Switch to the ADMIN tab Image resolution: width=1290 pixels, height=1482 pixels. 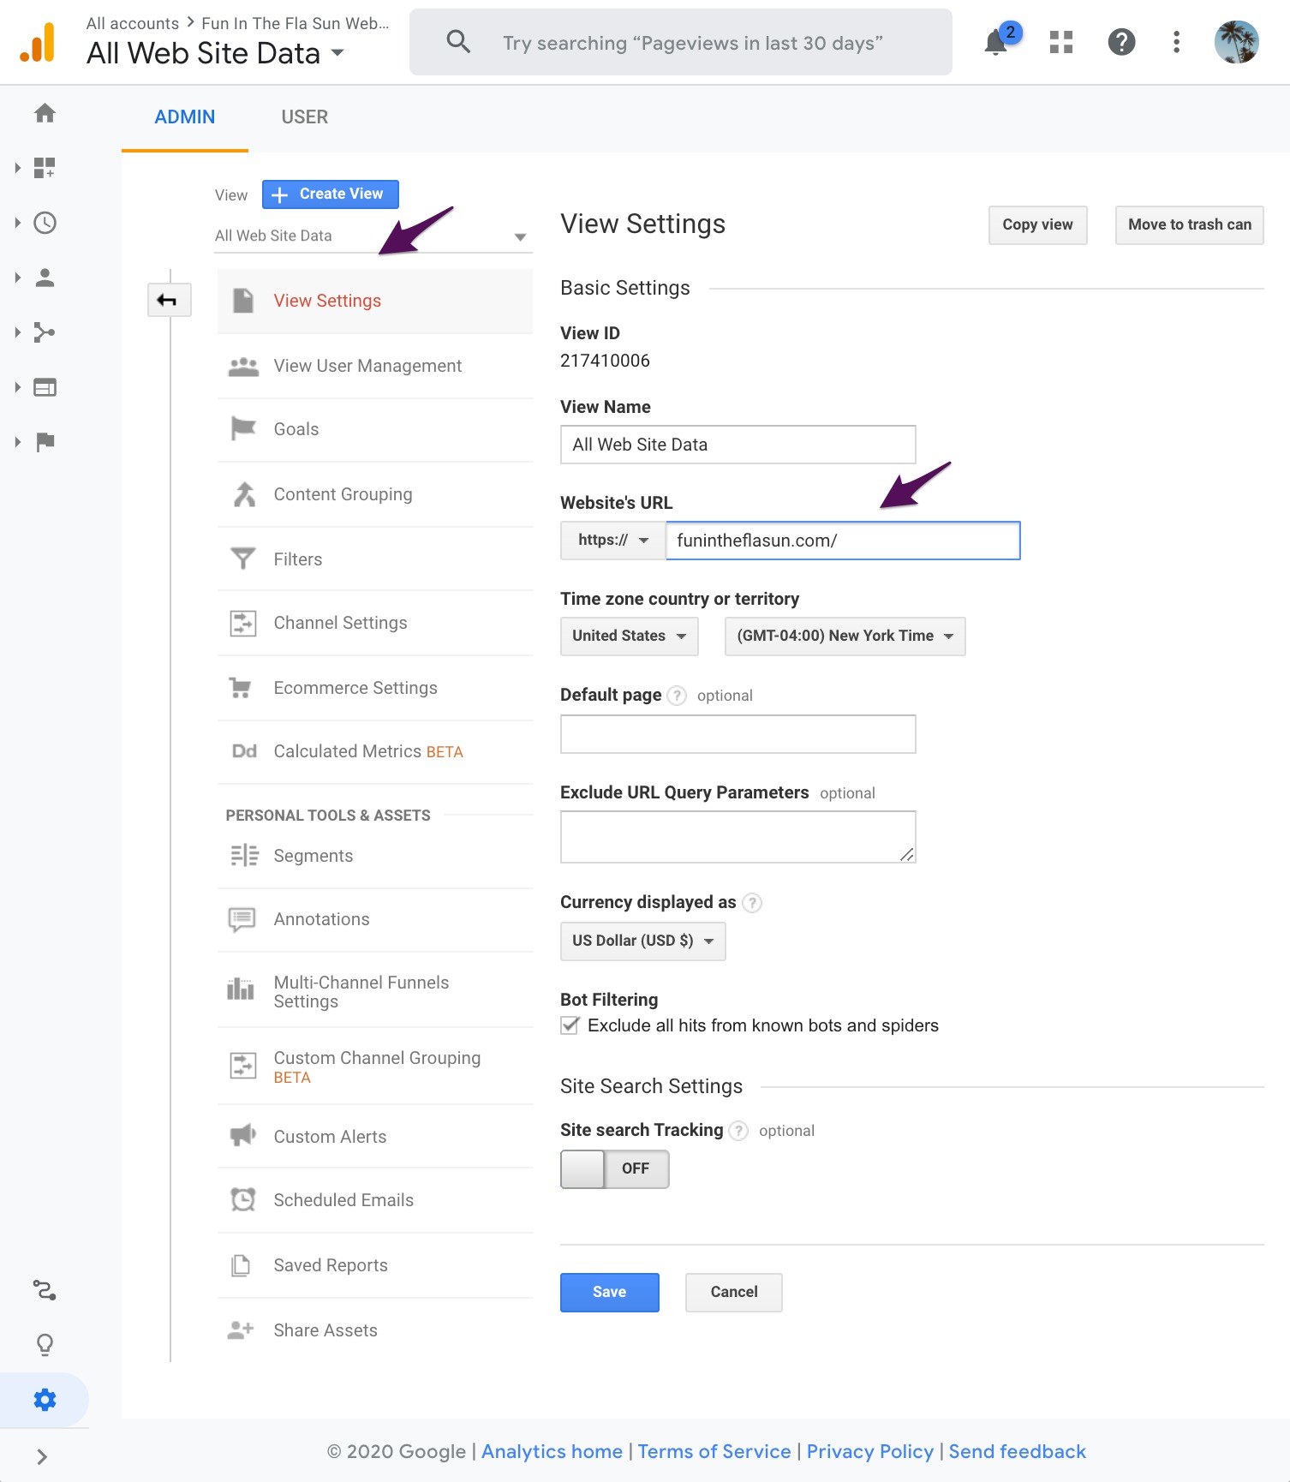pos(185,117)
